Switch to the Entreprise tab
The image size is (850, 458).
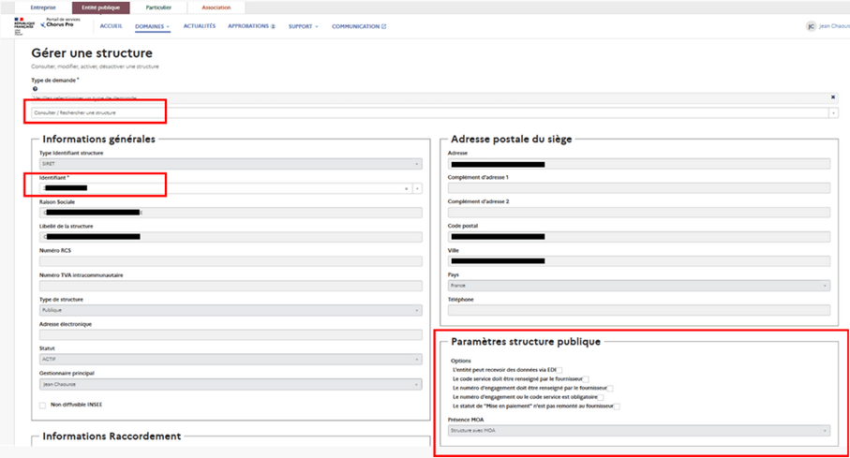[43, 7]
